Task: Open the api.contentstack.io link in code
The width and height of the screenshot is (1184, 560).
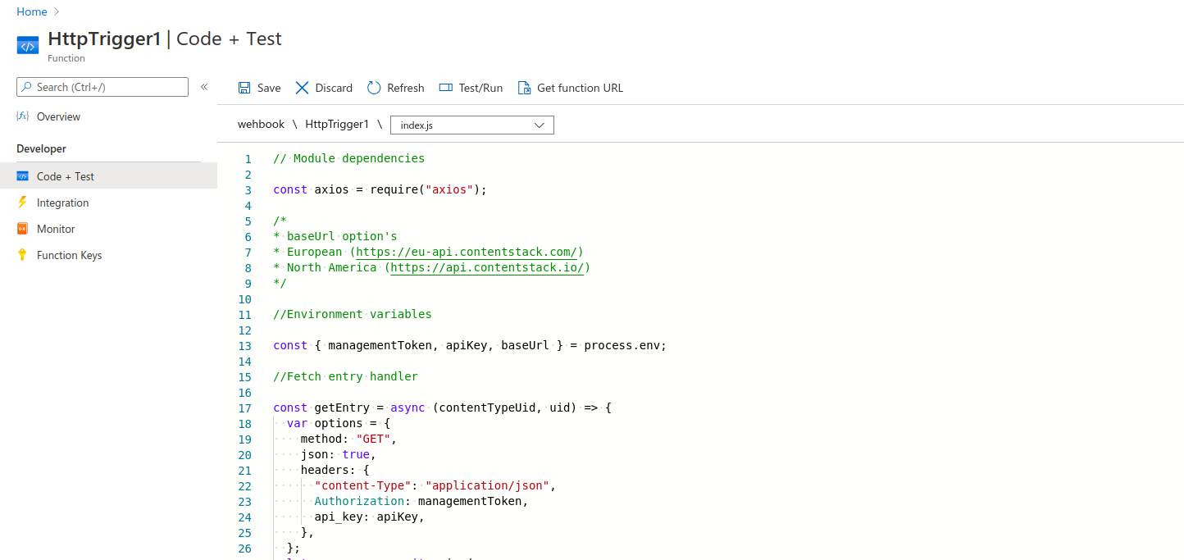Action: (x=487, y=267)
